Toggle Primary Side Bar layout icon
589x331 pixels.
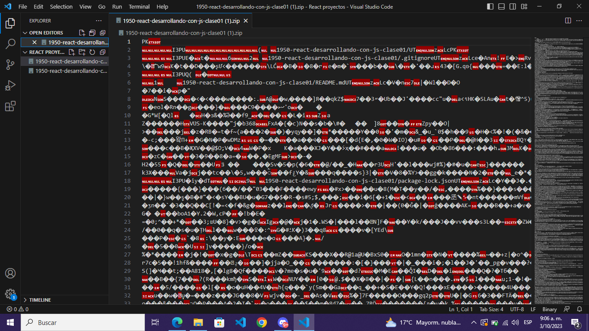490,6
